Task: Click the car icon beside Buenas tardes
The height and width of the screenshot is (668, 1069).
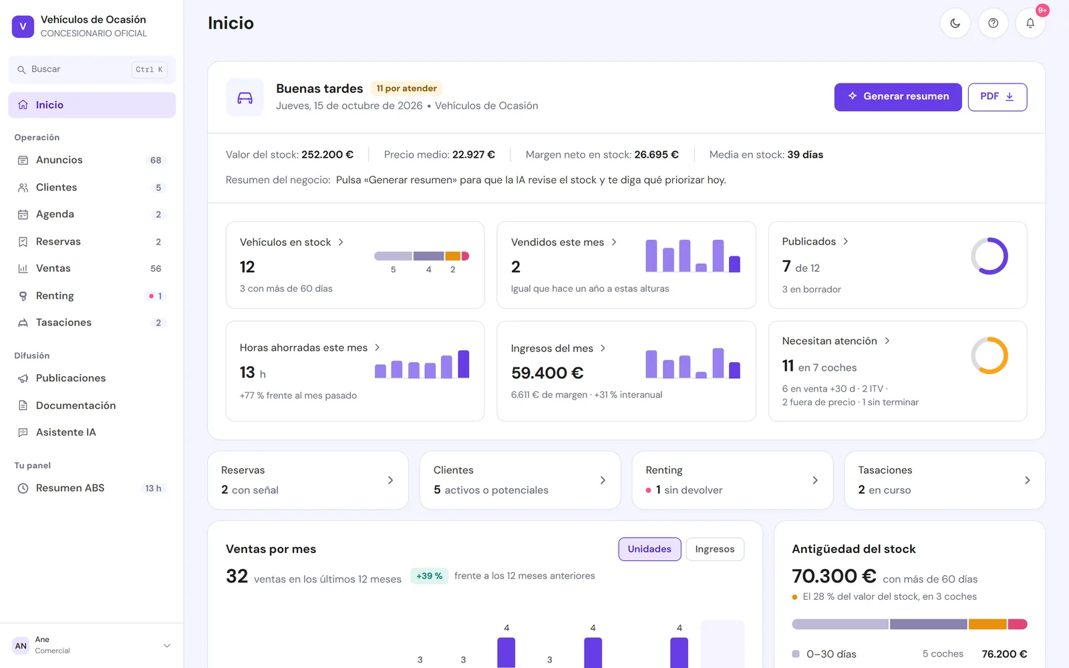Action: coord(245,98)
